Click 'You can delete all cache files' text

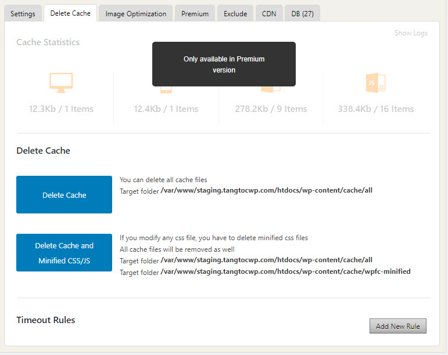(163, 180)
